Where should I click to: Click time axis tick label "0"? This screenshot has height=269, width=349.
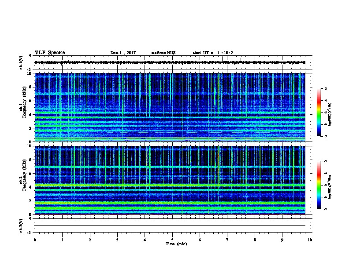[35, 240]
